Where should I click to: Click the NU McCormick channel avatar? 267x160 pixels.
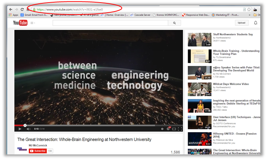22,149
